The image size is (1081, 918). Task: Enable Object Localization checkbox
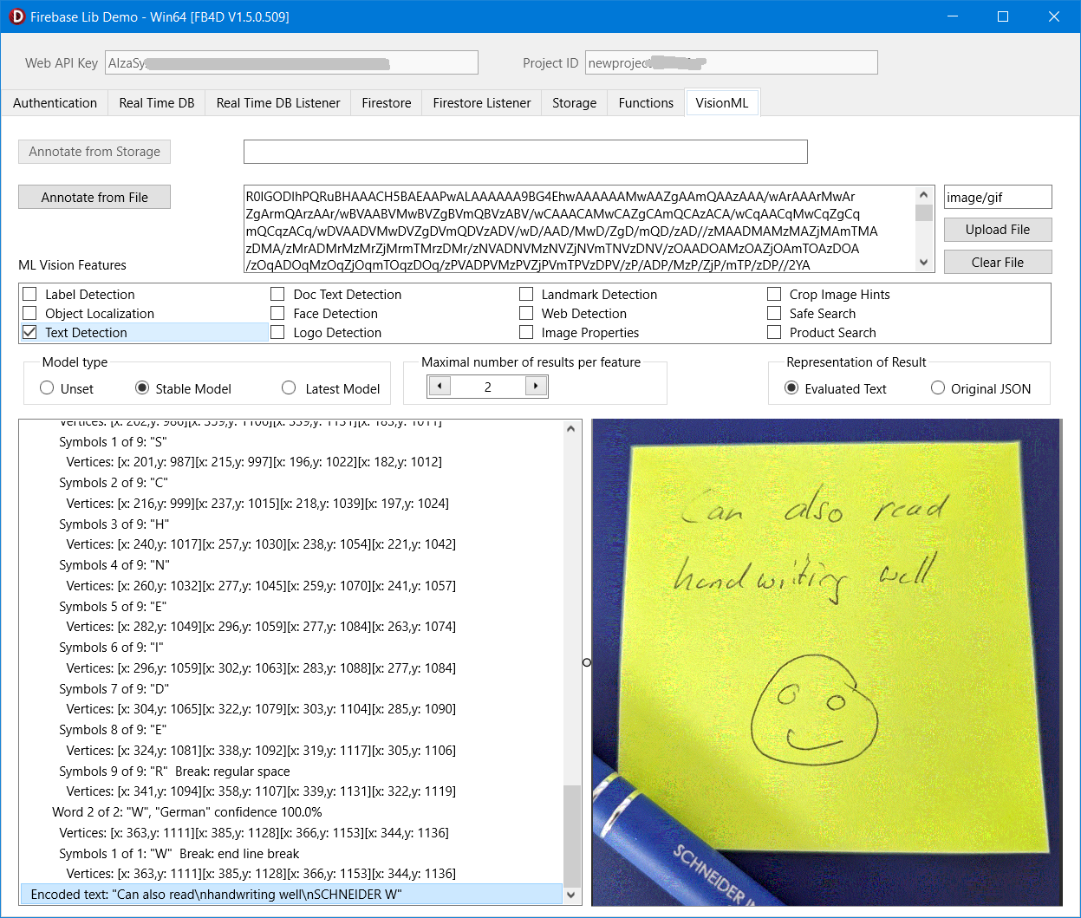pos(29,313)
